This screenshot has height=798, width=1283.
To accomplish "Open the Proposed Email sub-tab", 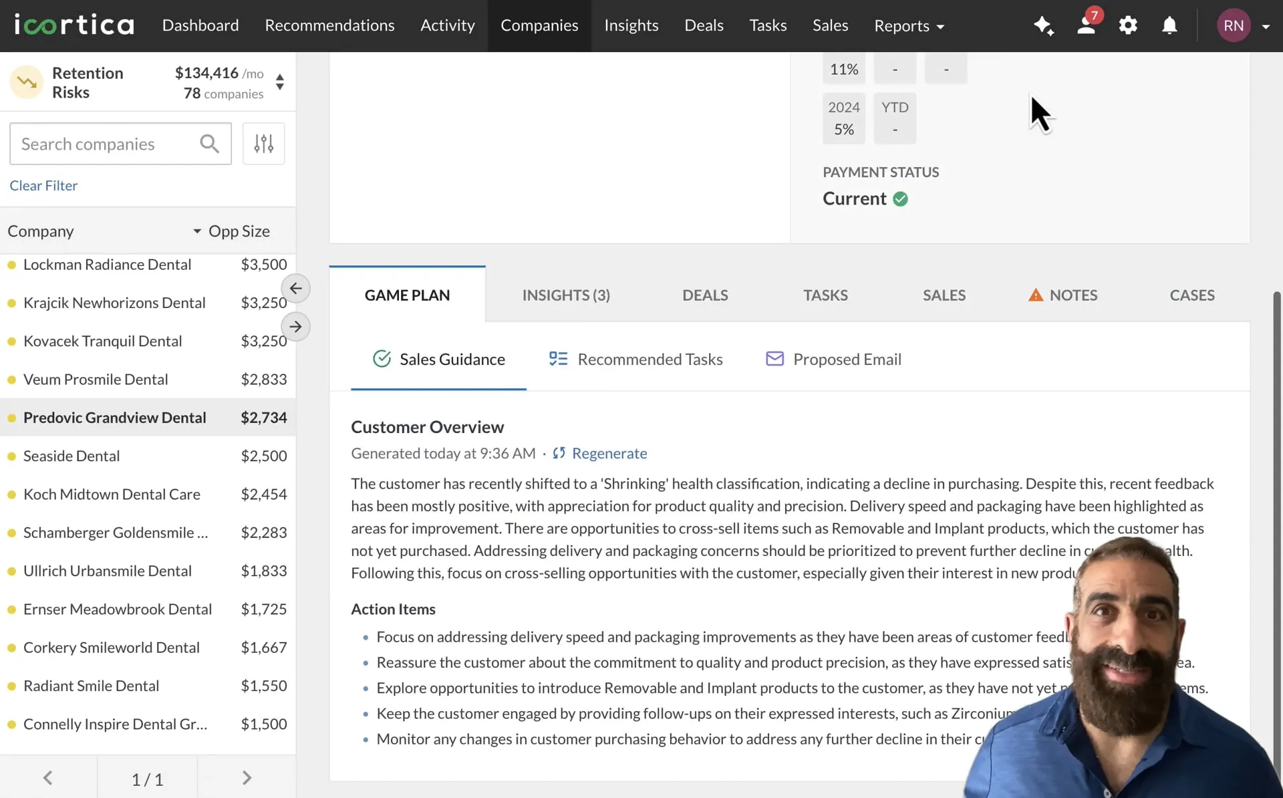I will [x=833, y=359].
